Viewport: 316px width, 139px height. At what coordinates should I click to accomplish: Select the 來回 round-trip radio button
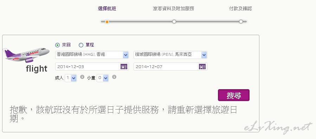pyautogui.click(x=57, y=45)
